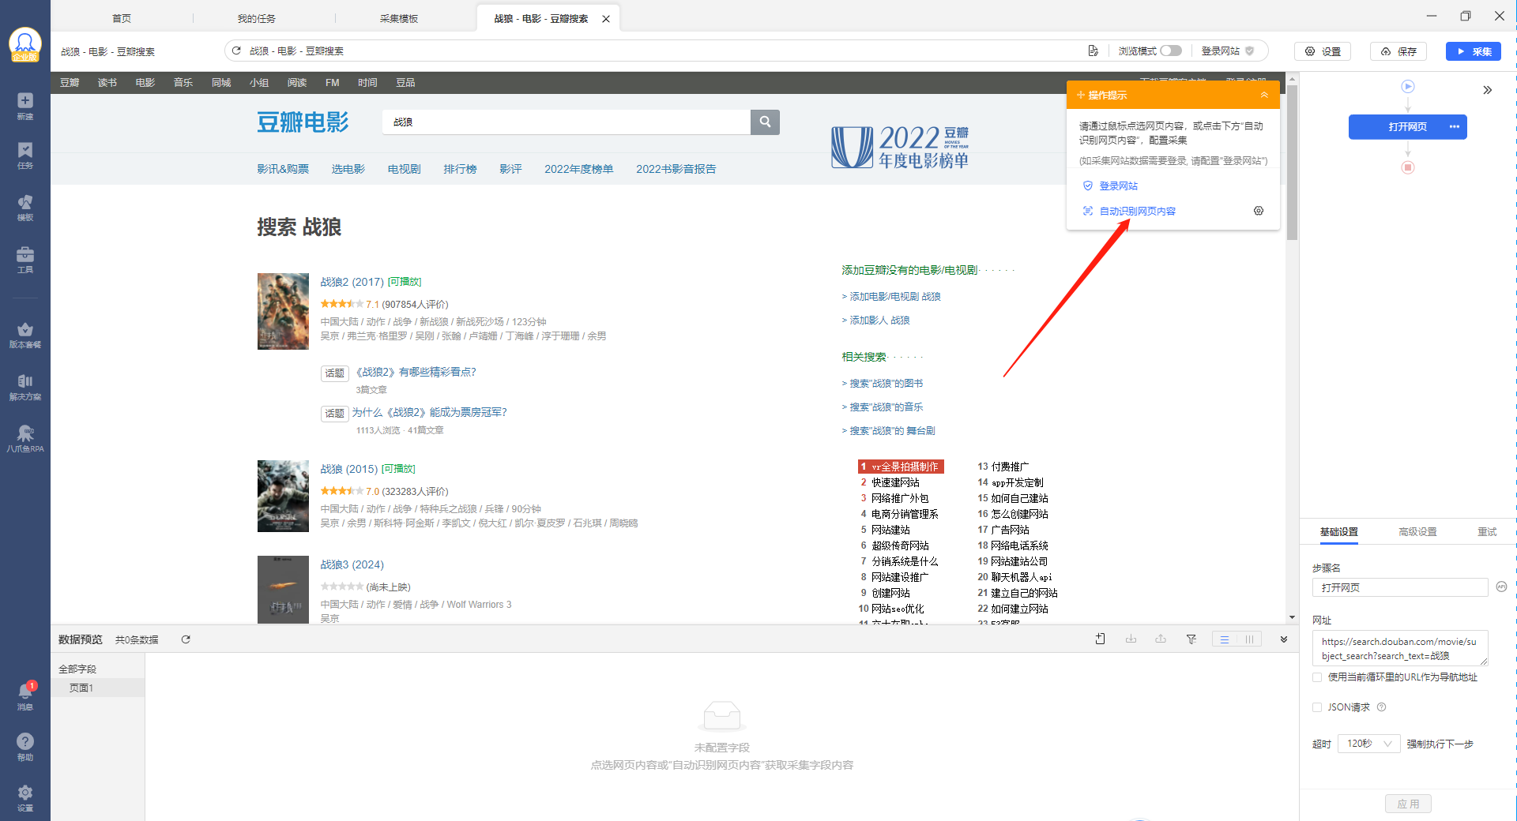
Task: Enable the JSON请求 checkbox
Action: pos(1317,707)
